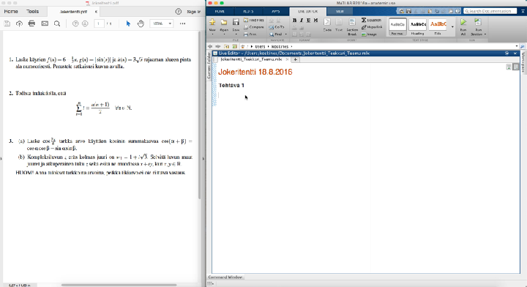
Task: Go up one folder level in MATLAB
Action: pyautogui.click(x=226, y=46)
